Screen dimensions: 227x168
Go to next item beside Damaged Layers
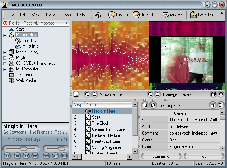click(x=158, y=94)
